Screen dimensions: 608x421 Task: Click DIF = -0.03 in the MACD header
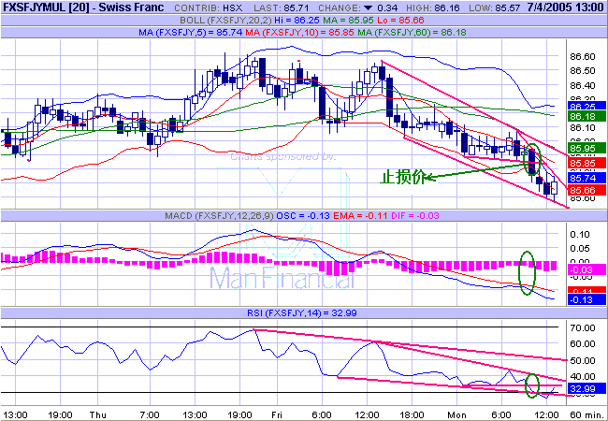tap(414, 216)
